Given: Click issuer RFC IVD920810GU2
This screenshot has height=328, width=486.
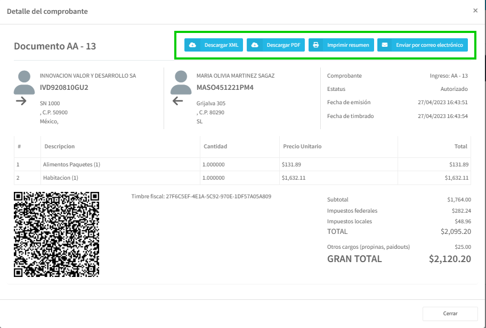Looking at the screenshot, I should 64,88.
